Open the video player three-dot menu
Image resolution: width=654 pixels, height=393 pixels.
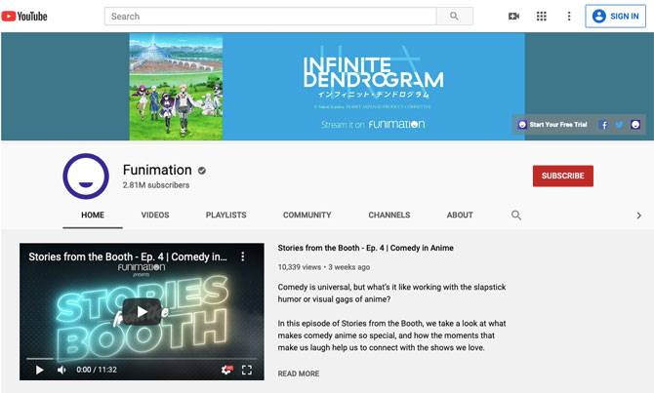pos(243,256)
